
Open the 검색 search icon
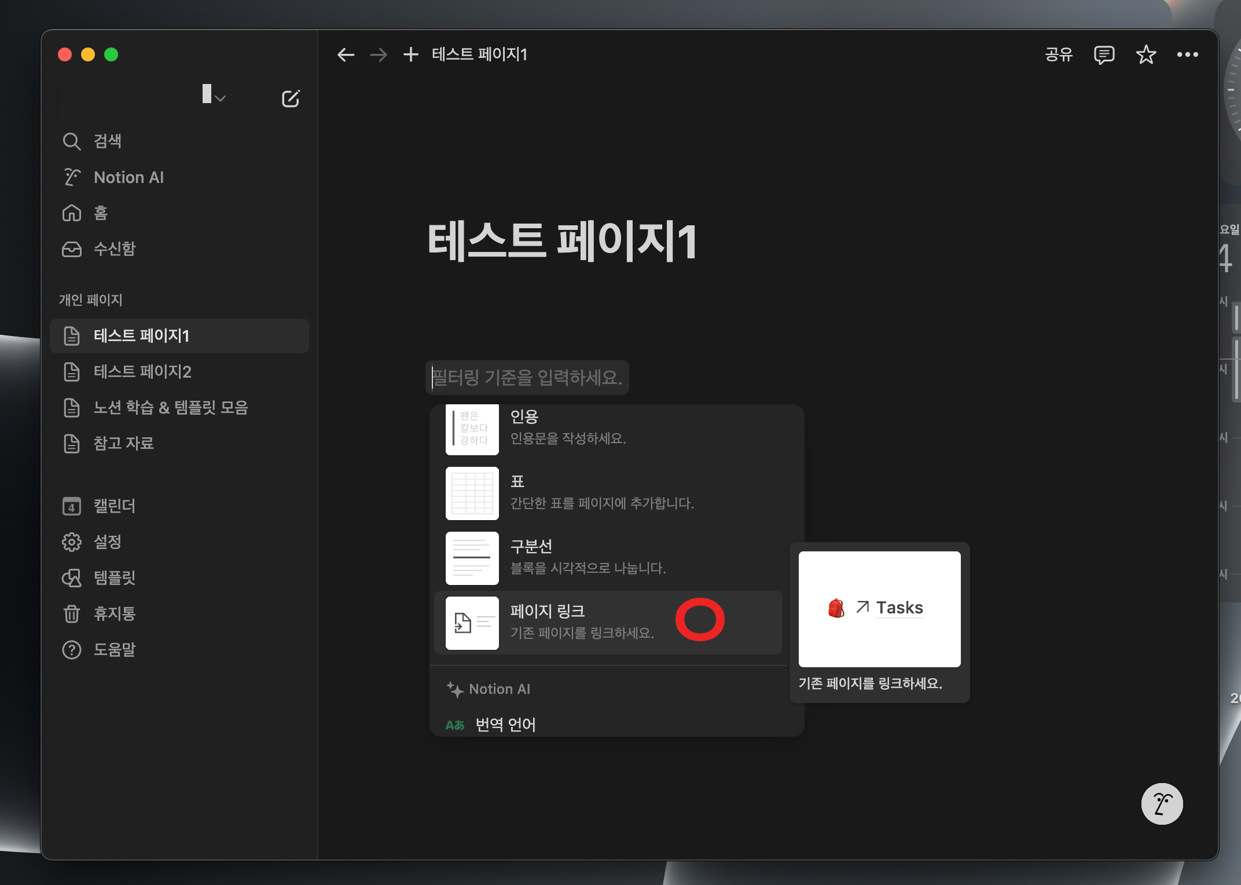pos(72,141)
